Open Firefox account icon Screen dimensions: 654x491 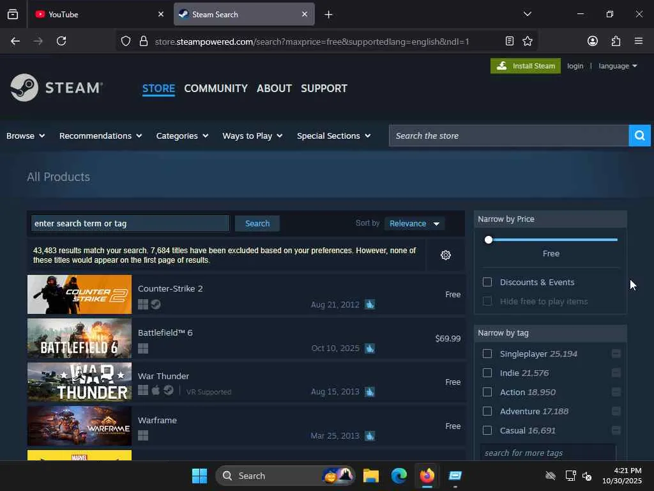pos(593,41)
